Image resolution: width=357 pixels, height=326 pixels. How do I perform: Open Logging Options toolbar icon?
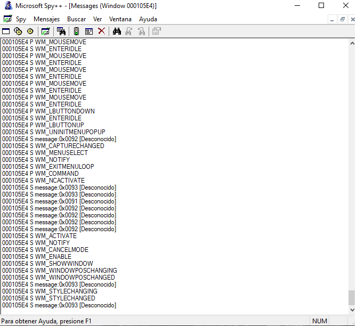pyautogui.click(x=89, y=31)
